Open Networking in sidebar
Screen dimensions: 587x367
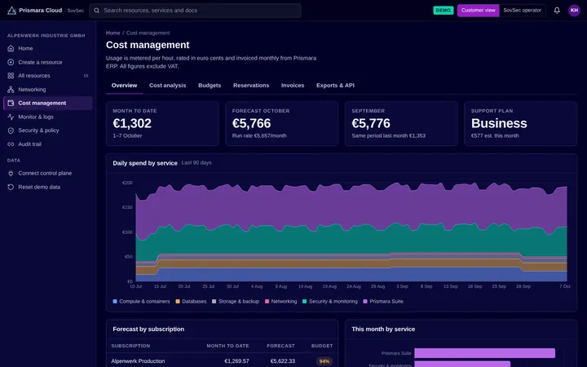48,90
